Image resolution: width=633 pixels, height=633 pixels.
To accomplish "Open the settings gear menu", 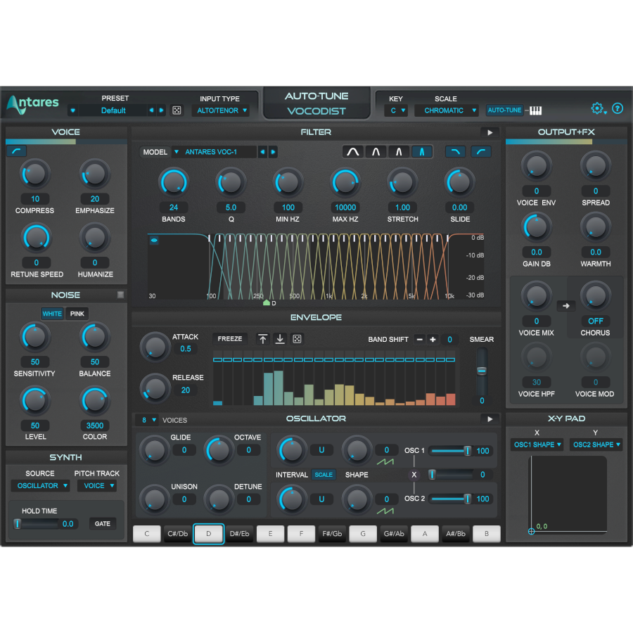I will coord(598,108).
